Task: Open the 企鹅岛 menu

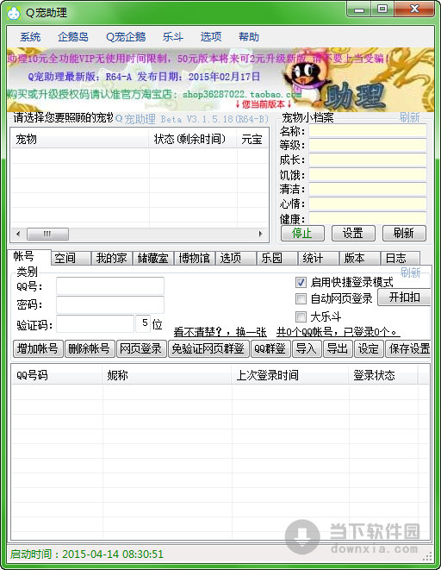Action: (72, 37)
